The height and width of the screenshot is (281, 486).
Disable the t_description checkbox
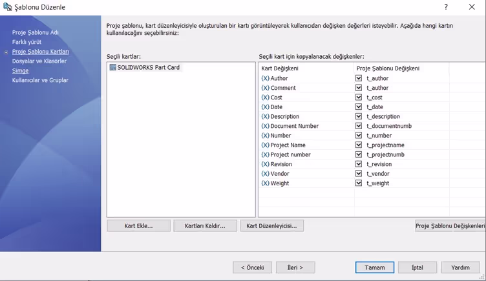coord(359,116)
